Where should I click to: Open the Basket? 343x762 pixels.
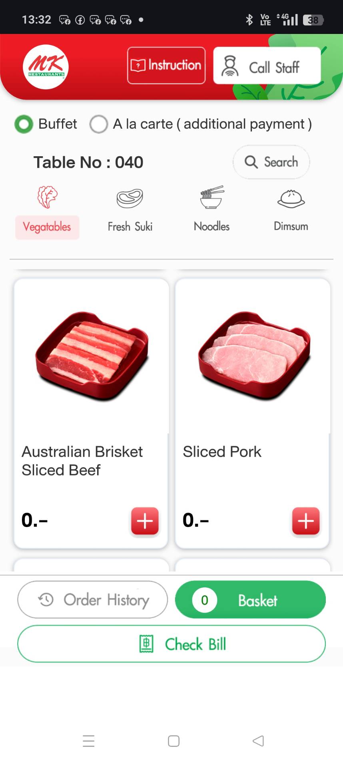250,599
